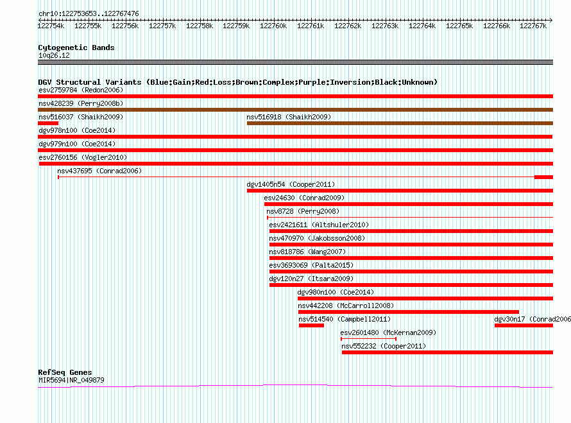Click the short red nsv514540 bar
The image size is (571, 423).
point(311,325)
